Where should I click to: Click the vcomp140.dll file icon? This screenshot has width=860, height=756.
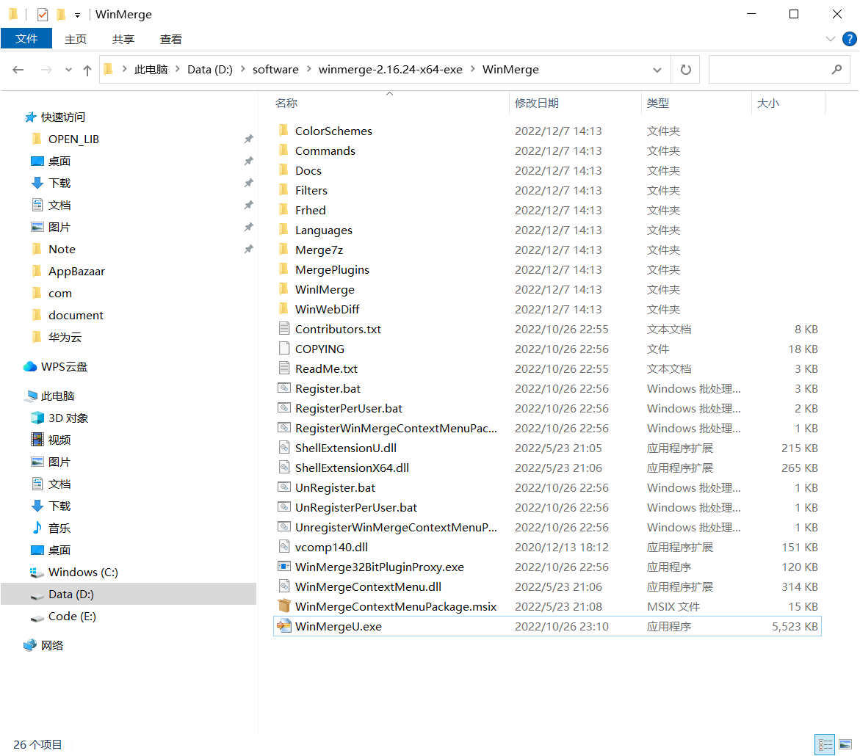[x=284, y=547]
